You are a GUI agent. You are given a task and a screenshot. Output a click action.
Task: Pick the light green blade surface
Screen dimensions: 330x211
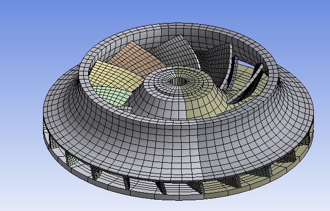(112, 96)
